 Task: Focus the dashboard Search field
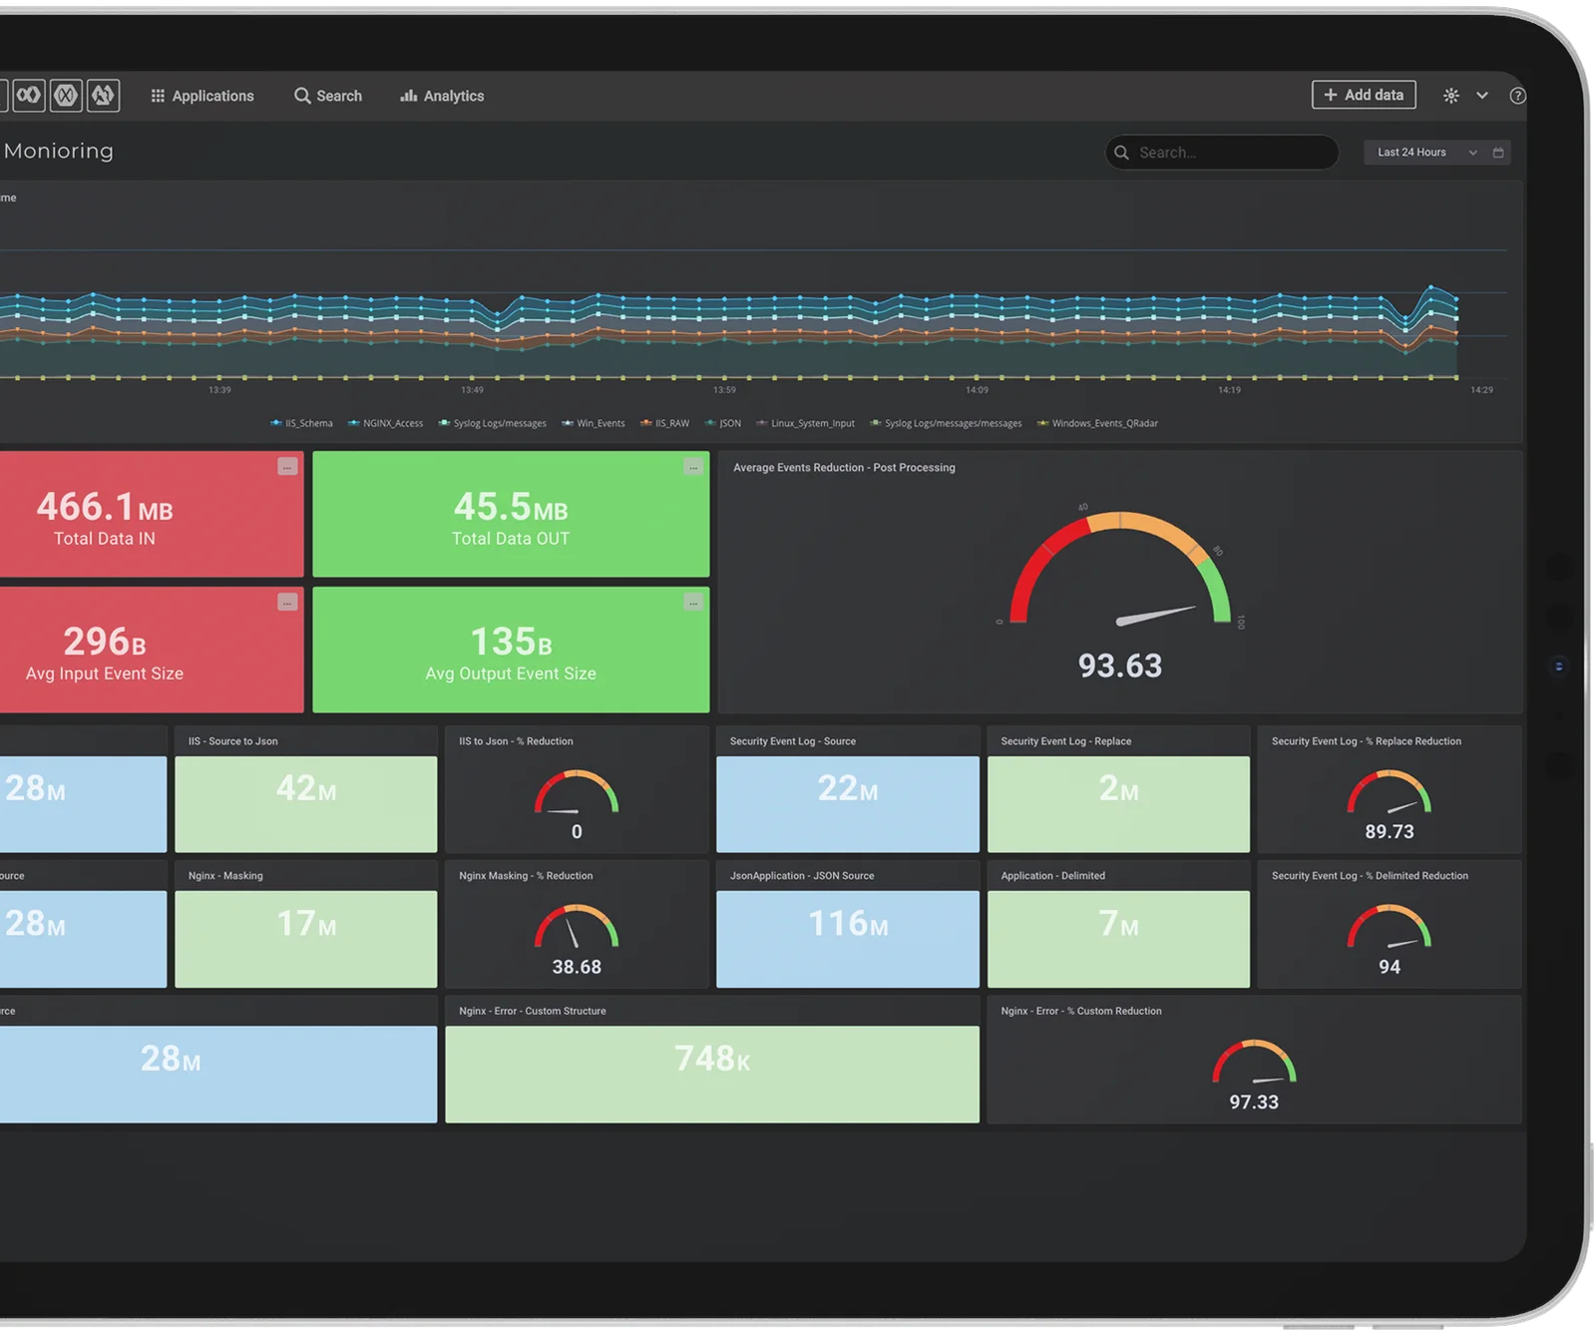click(1222, 153)
